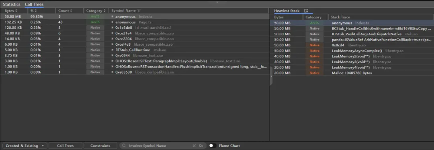The image size is (434, 150).
Task: Enable the Flame Chart switch
Action: 213,146
